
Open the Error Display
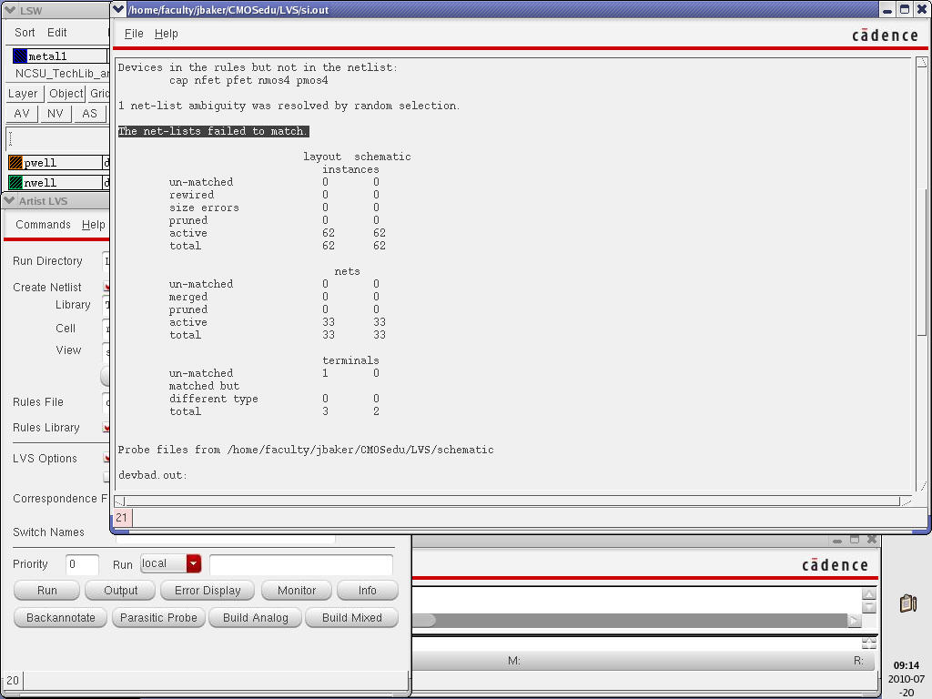208,590
